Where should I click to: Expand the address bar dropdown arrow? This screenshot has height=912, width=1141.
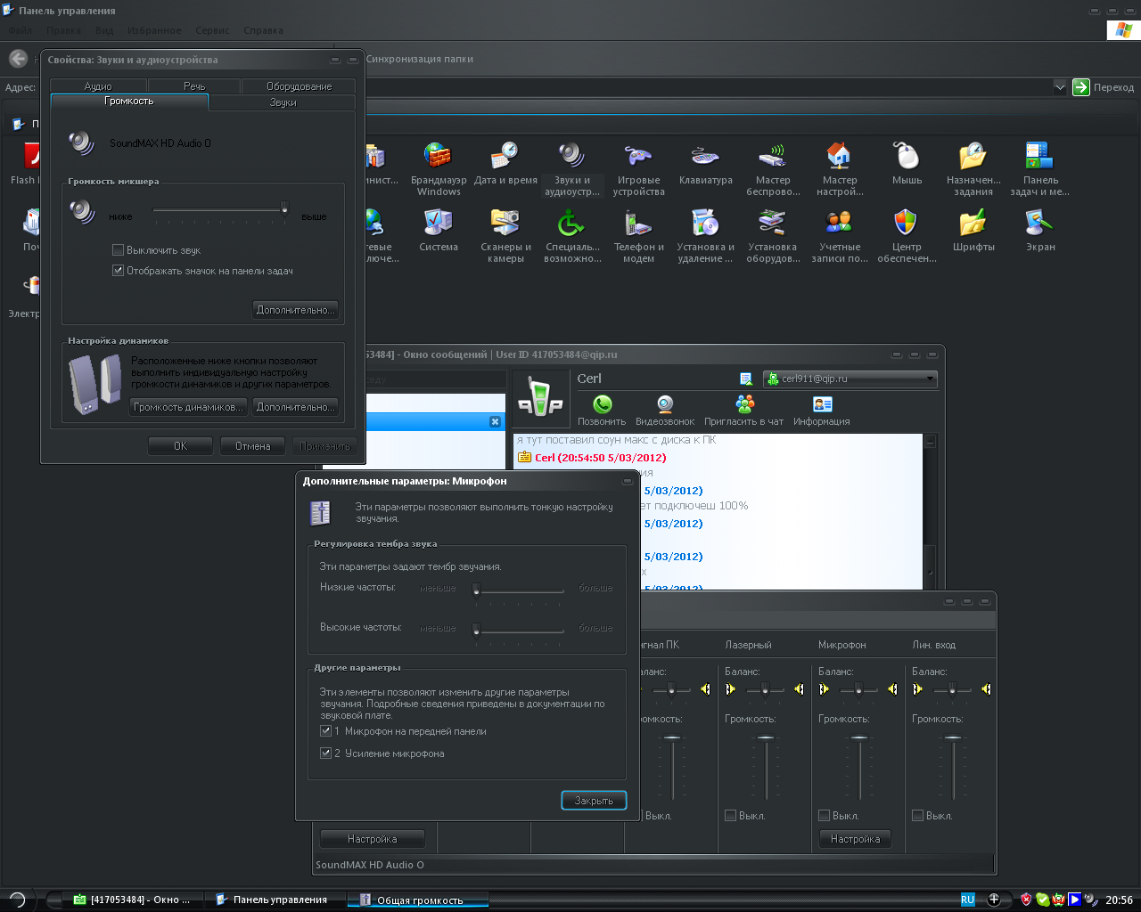click(x=1060, y=87)
